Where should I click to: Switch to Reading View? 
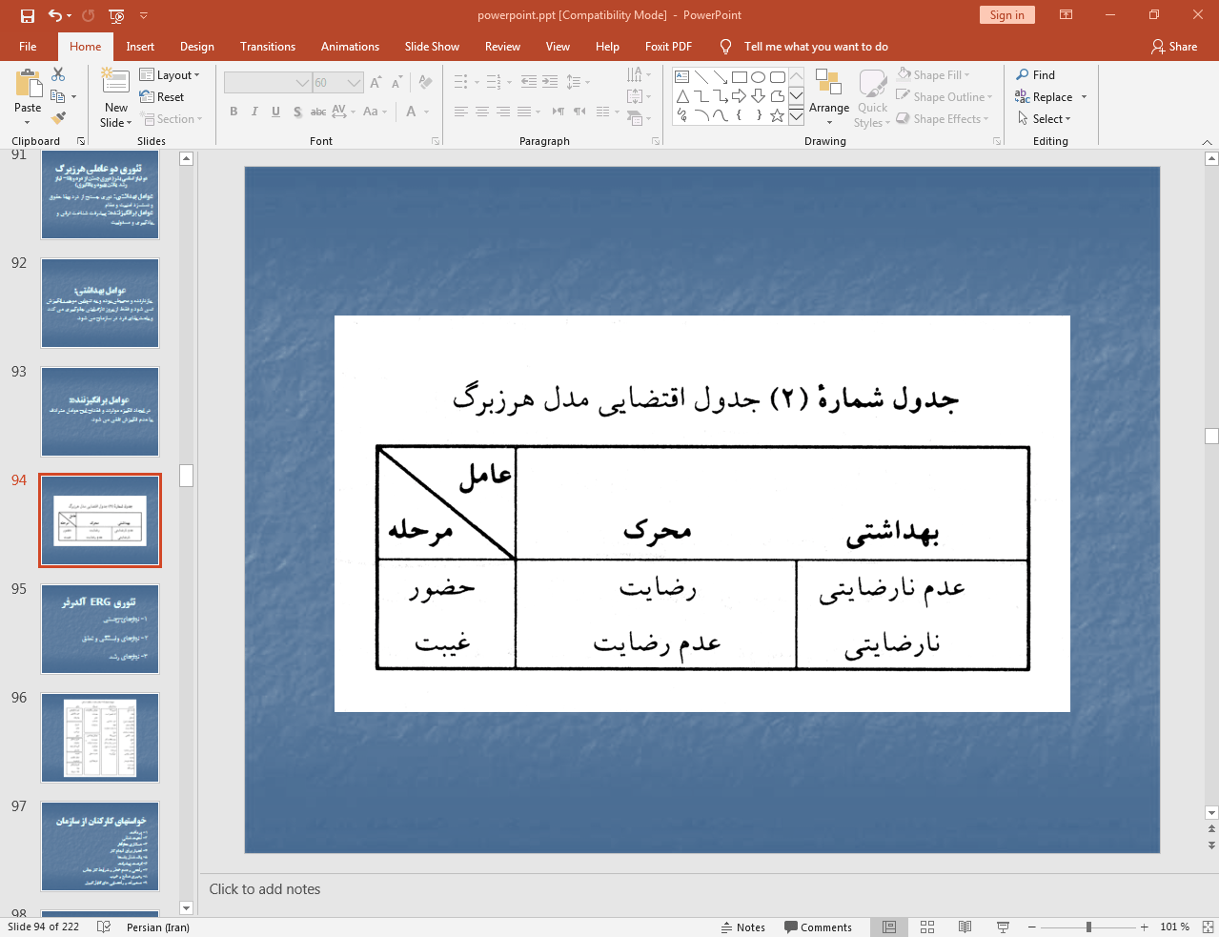[x=965, y=927]
